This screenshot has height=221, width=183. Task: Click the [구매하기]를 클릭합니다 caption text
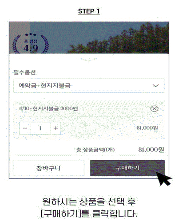tap(89, 213)
